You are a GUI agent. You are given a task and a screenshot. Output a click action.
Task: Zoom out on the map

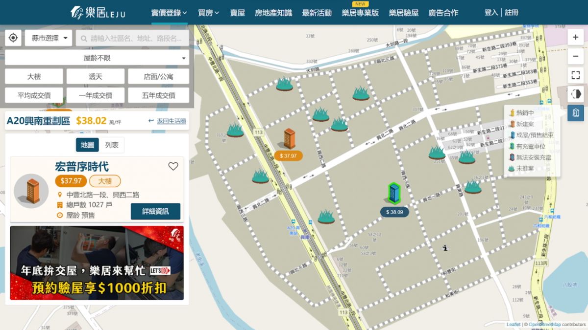click(x=576, y=56)
